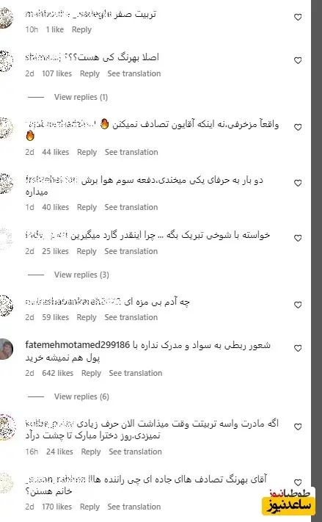
Task: Like the topmost comment posted 10h ago
Action: point(298,18)
